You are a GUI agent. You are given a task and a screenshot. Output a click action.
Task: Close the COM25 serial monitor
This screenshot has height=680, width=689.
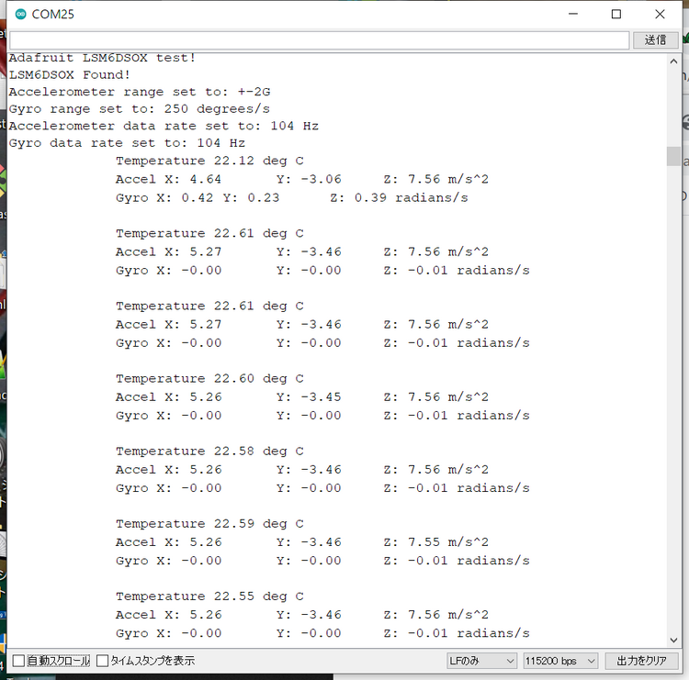660,14
